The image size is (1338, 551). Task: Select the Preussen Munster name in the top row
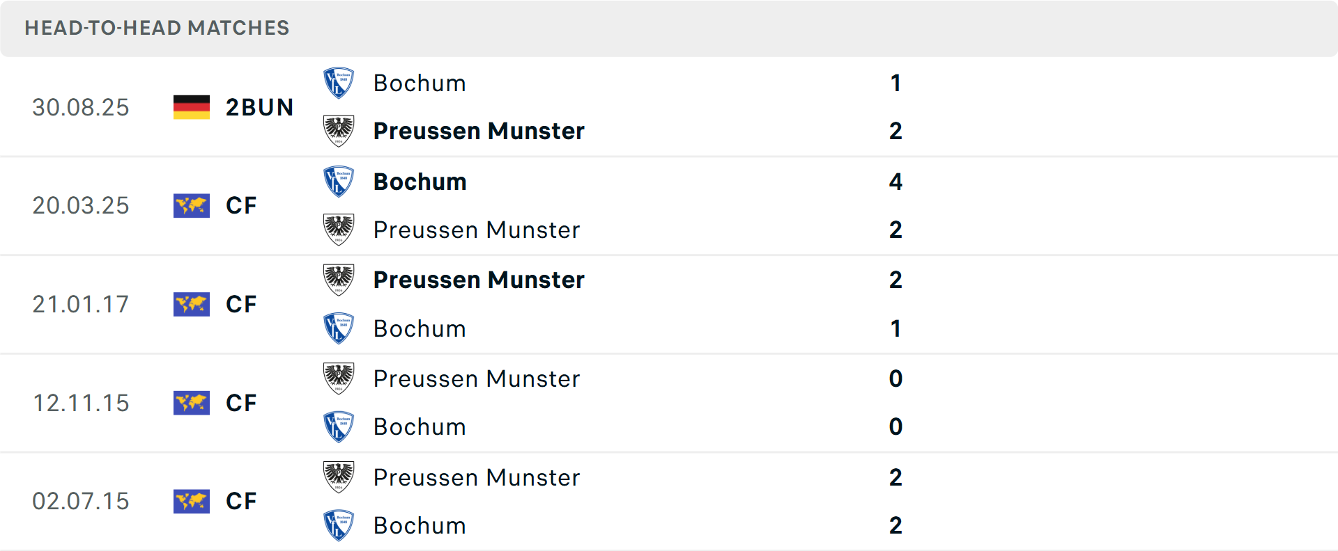tap(479, 131)
